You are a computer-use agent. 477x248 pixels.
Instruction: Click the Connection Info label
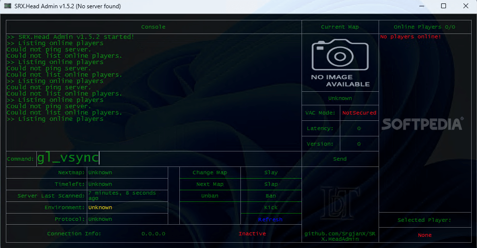tap(74, 233)
